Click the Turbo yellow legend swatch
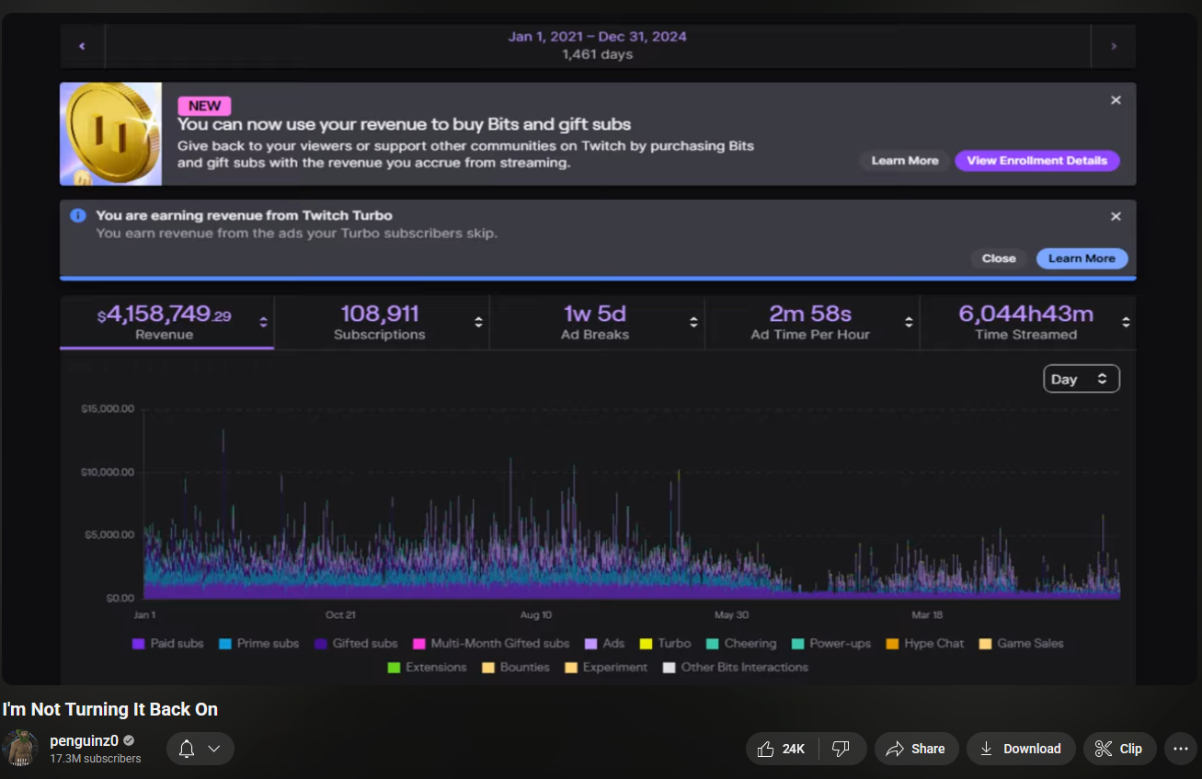Screen dimensions: 1202x779 (646, 644)
